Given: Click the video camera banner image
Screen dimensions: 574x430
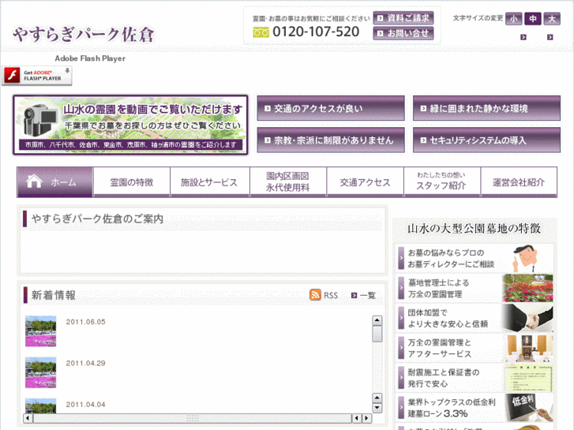Looking at the screenshot, I should 131,125.
